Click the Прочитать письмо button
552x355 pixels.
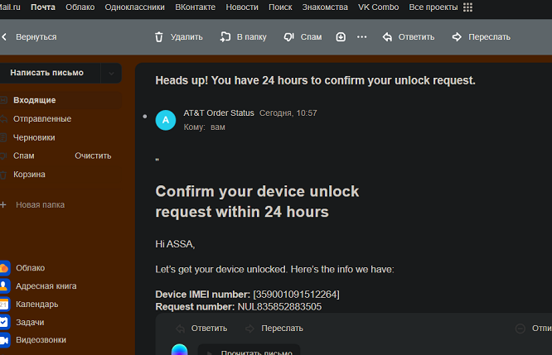point(249,350)
